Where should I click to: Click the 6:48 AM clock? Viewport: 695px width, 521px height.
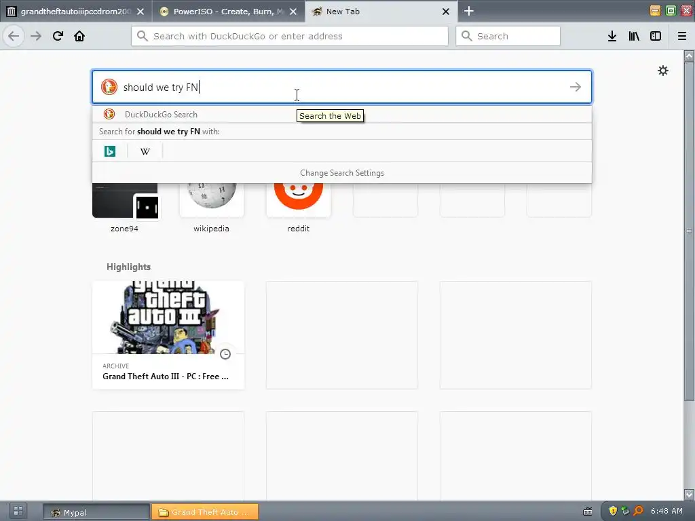[666, 511]
